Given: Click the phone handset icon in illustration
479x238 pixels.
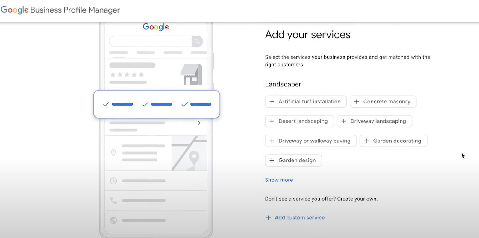Looking at the screenshot, I should (113, 201).
